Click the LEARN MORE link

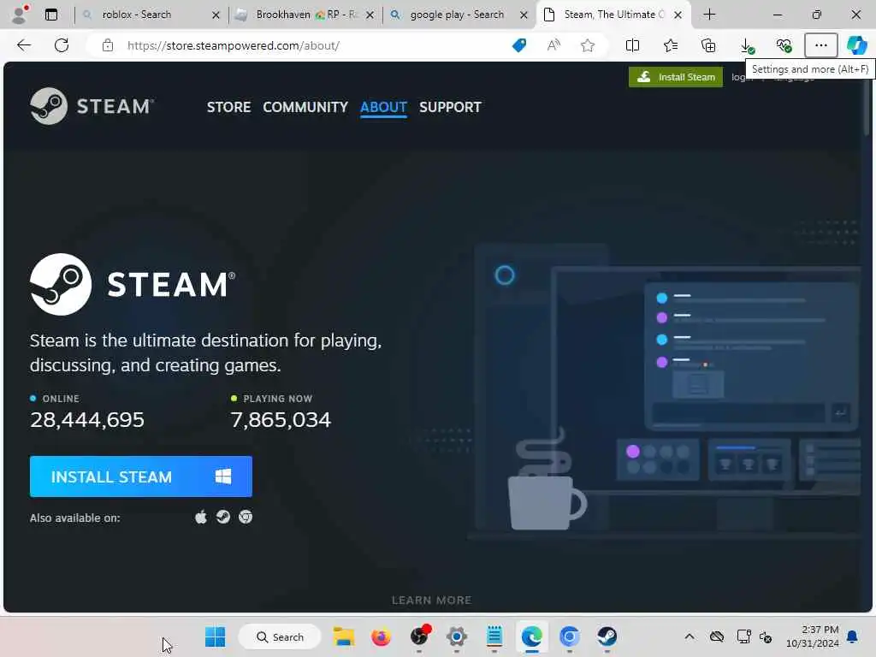point(431,600)
